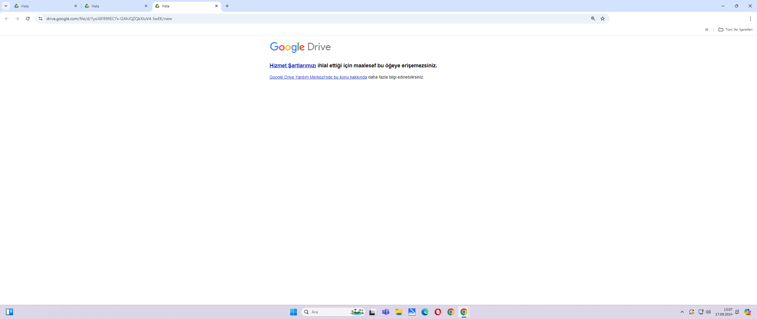Bookmark this page with star icon
This screenshot has width=757, height=319.
[x=603, y=19]
